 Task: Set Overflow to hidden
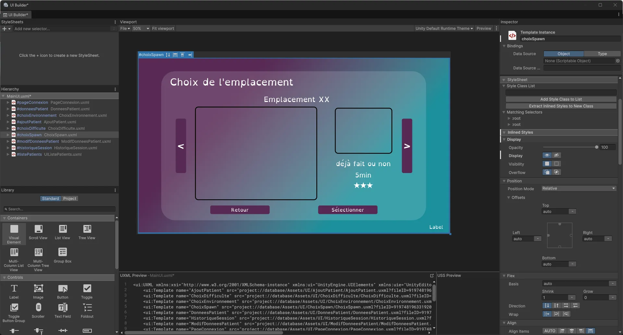coord(556,172)
